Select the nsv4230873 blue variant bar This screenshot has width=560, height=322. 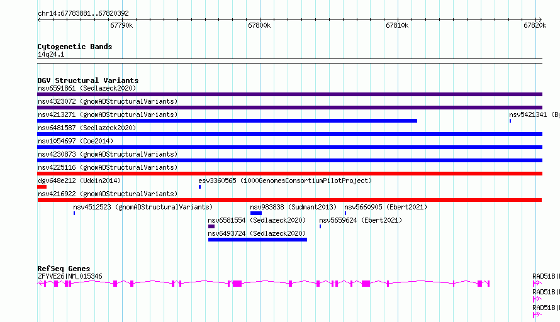289,160
